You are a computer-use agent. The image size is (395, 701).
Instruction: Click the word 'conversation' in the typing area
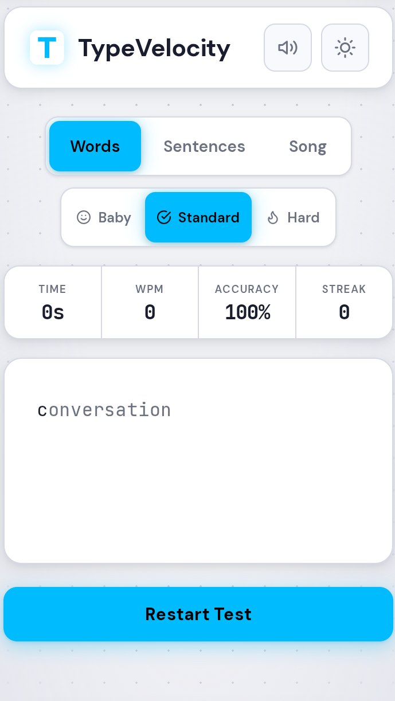(x=104, y=409)
